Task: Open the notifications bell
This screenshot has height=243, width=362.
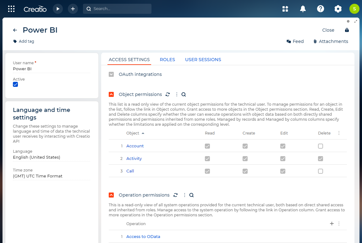Action: [x=303, y=9]
